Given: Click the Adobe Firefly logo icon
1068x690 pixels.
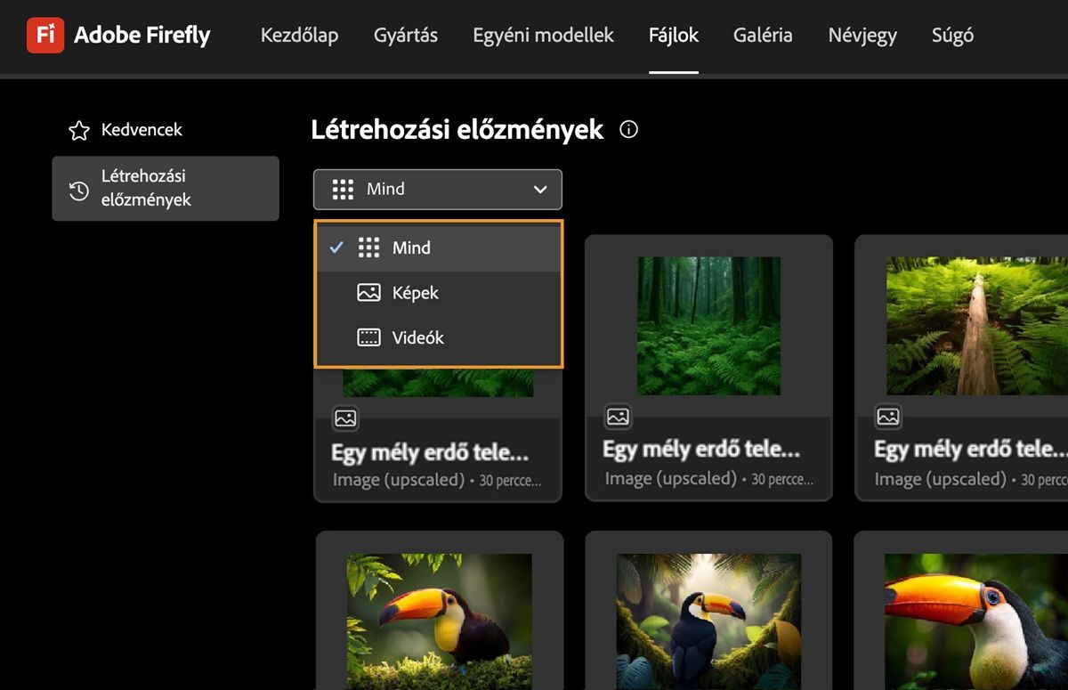Looking at the screenshot, I should pyautogui.click(x=44, y=36).
